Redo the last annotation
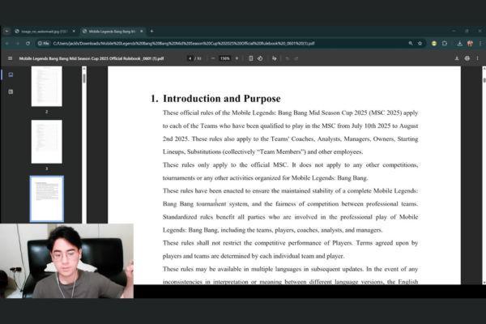Image resolution: width=486 pixels, height=324 pixels. (x=296, y=58)
